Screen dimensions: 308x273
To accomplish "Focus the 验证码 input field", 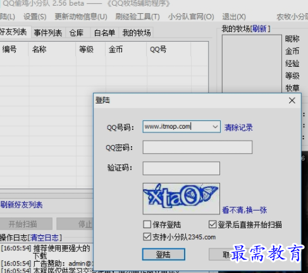I will pos(182,168).
